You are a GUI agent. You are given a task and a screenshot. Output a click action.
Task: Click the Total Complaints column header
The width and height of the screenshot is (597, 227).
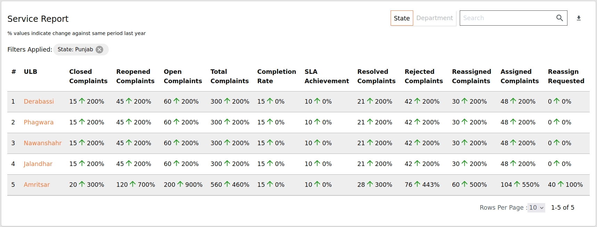[229, 76]
